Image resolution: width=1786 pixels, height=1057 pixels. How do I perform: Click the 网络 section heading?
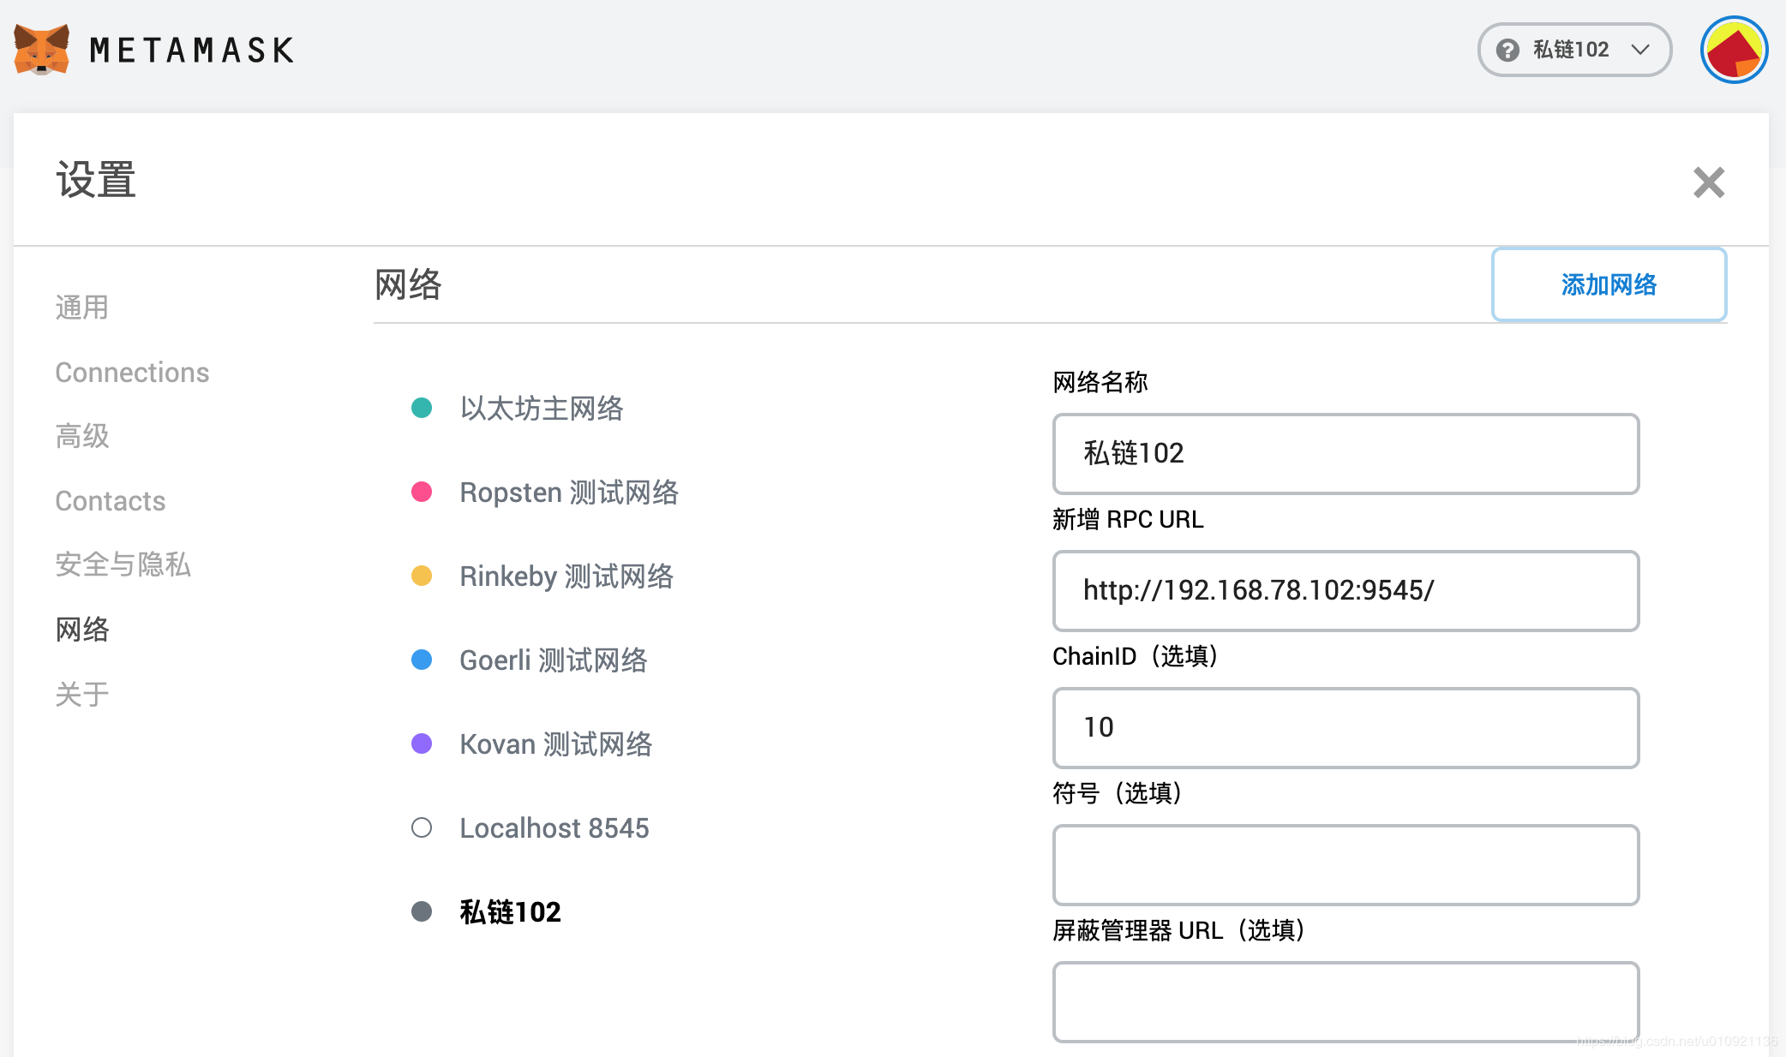click(408, 284)
